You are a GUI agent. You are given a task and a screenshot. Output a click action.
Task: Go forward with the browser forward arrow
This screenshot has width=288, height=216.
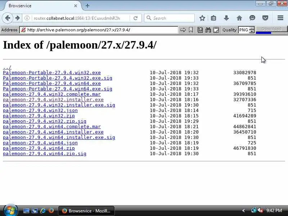tap(17, 18)
